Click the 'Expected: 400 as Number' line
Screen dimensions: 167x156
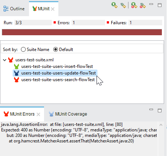point(79,130)
